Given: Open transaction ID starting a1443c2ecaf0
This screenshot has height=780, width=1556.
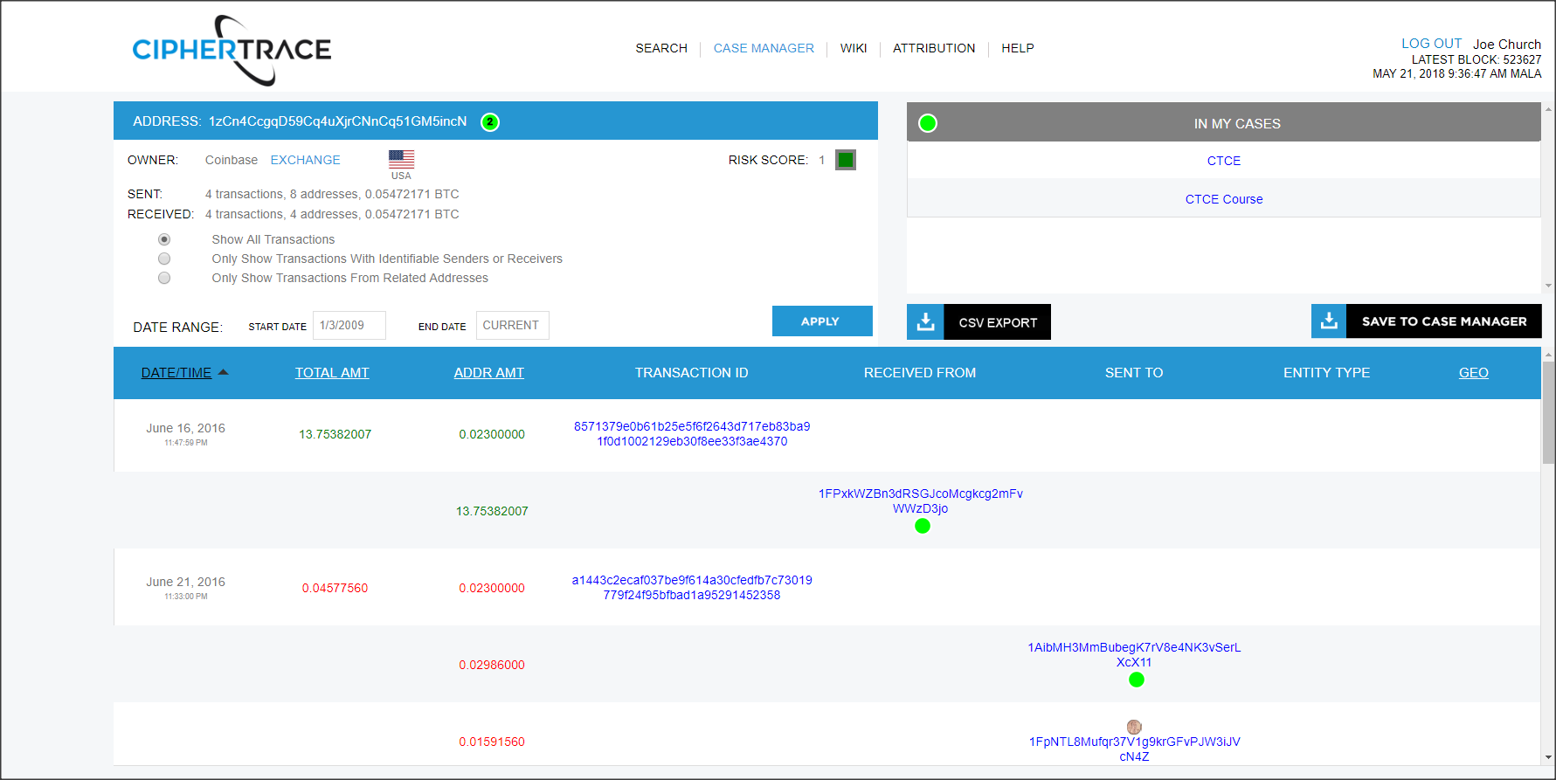Looking at the screenshot, I should point(692,587).
